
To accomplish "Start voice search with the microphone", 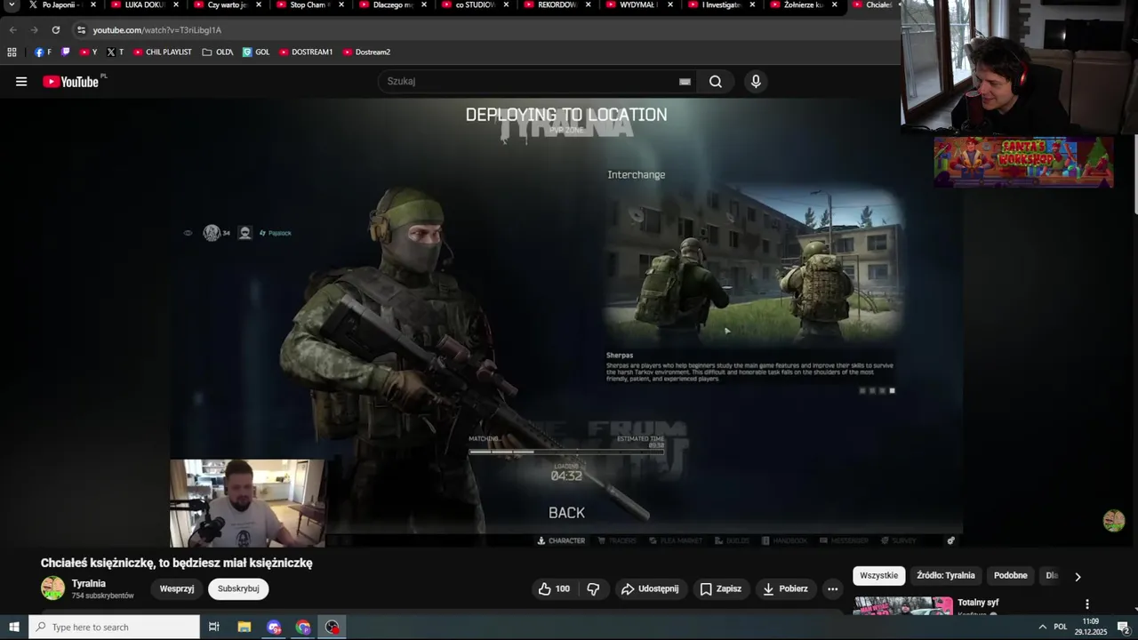I will click(756, 82).
